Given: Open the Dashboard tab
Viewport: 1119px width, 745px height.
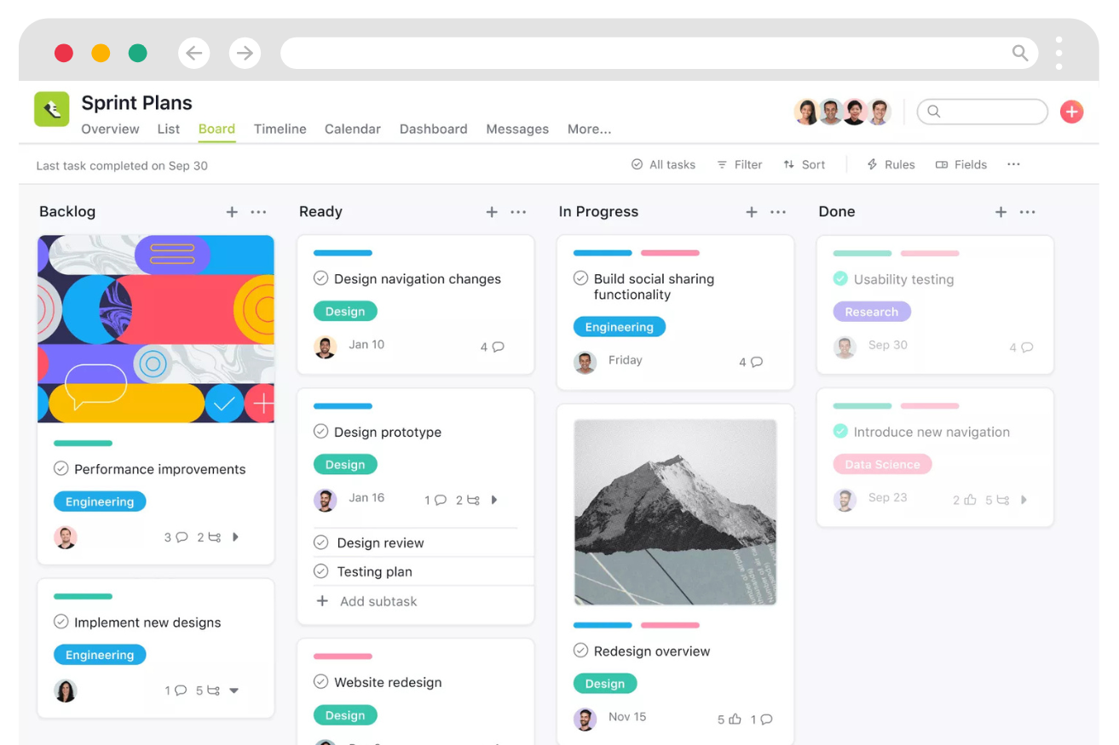Looking at the screenshot, I should pyautogui.click(x=433, y=129).
